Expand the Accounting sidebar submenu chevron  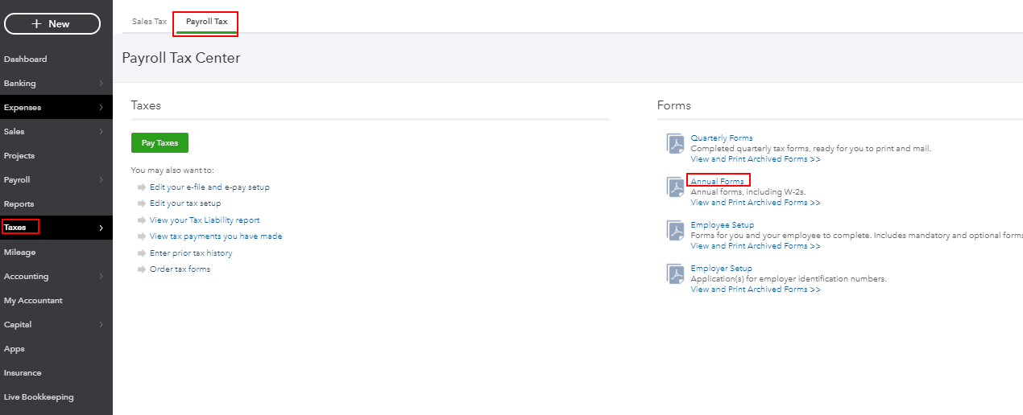coord(101,277)
